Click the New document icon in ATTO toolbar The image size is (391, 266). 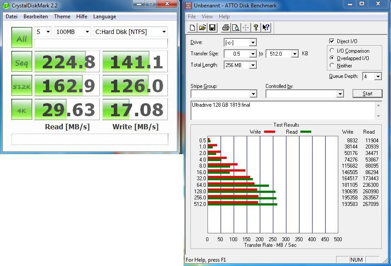click(x=192, y=27)
